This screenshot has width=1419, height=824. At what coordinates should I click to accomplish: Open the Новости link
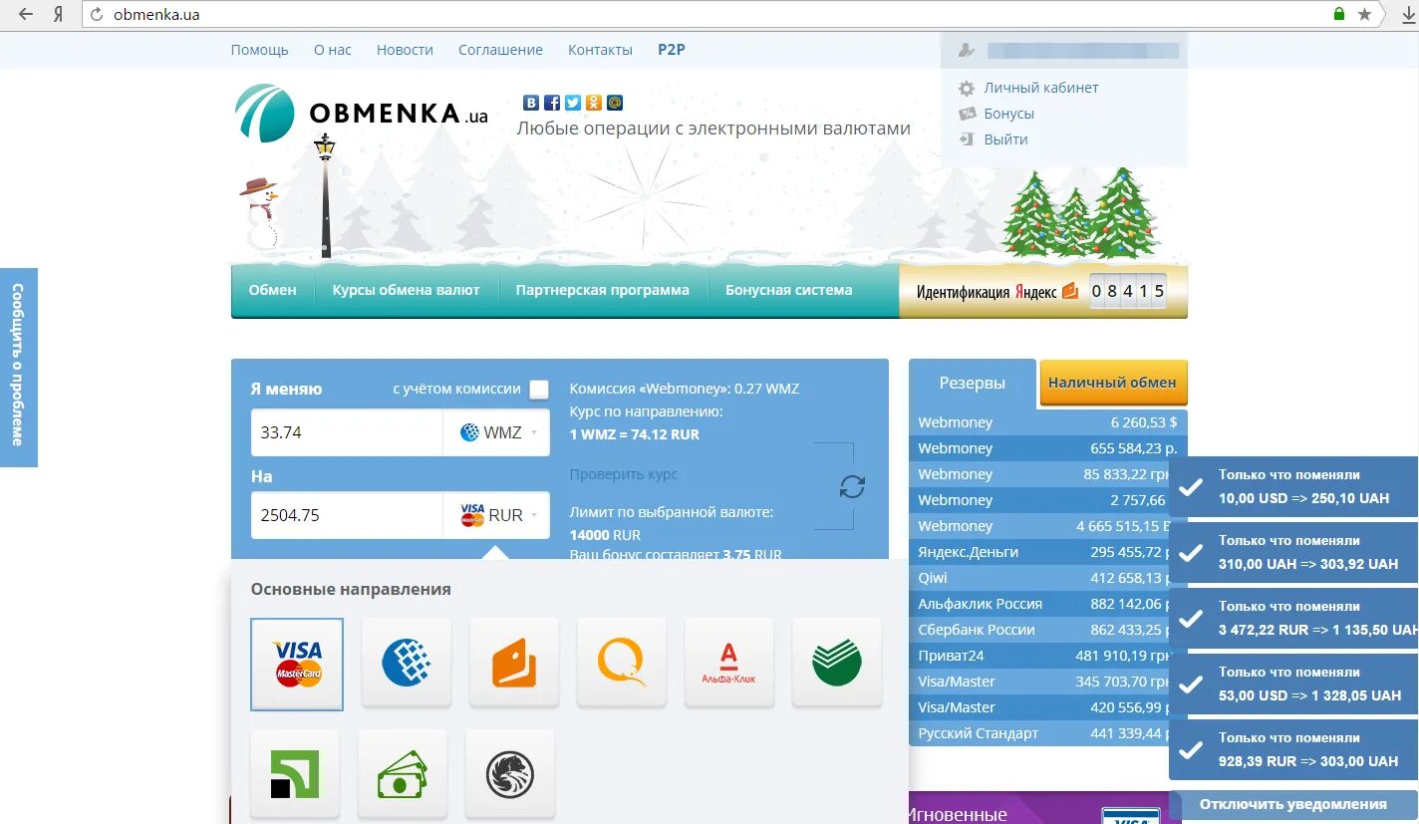tap(405, 50)
